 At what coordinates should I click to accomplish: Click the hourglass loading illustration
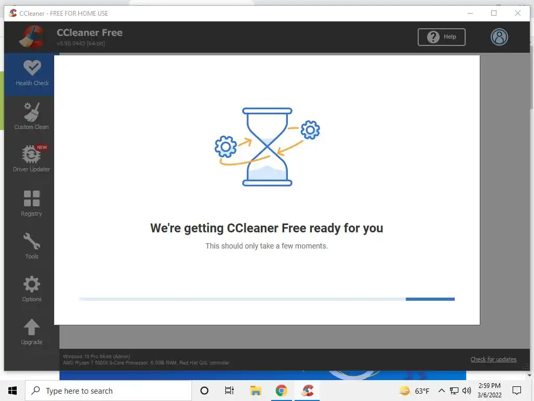[268, 147]
